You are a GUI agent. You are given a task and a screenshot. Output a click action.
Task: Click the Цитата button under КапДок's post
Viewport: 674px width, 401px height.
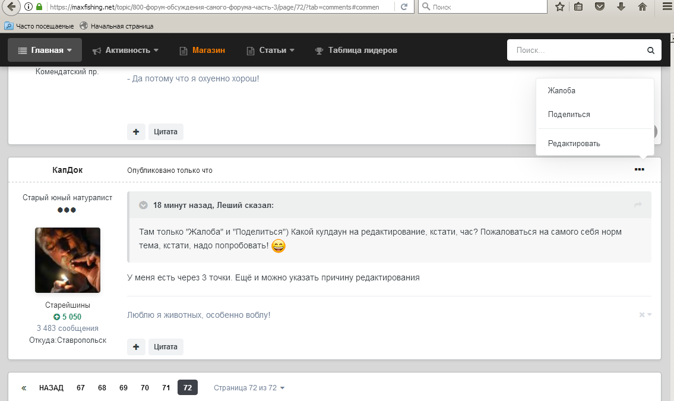[x=166, y=347]
